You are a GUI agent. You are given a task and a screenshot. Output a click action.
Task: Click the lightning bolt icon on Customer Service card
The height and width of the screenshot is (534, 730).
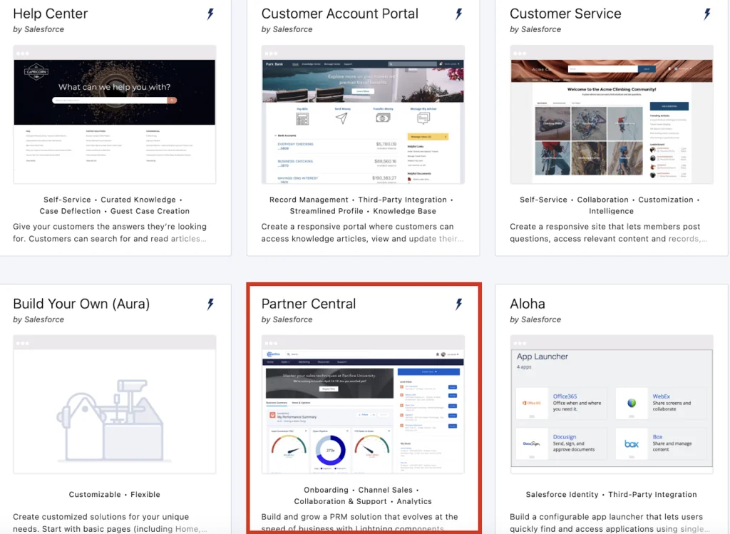point(707,14)
